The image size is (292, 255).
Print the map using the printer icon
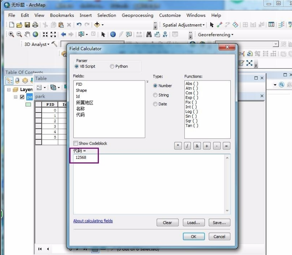35,25
